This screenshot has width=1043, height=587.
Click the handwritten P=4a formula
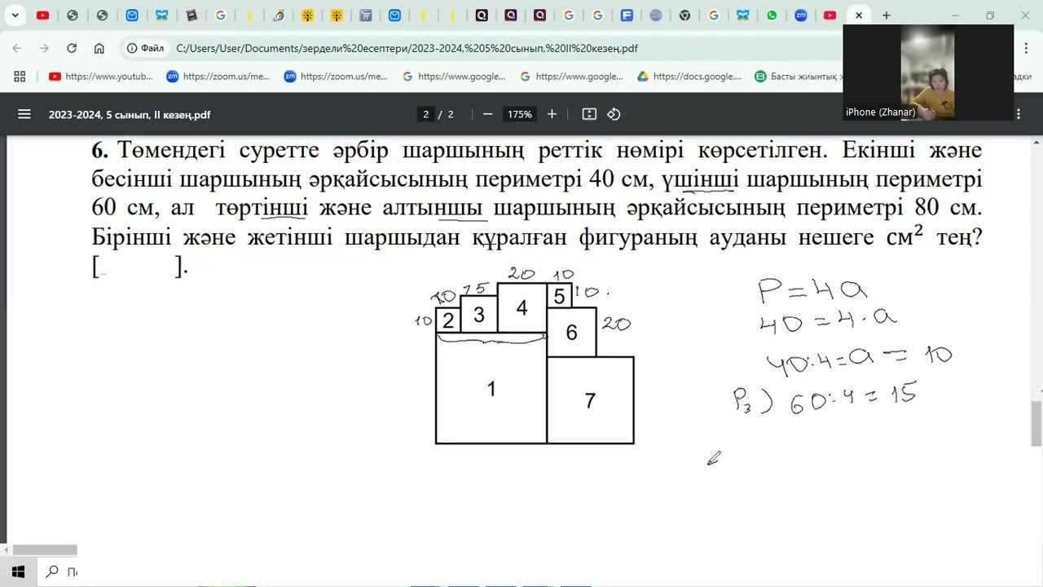tap(812, 289)
